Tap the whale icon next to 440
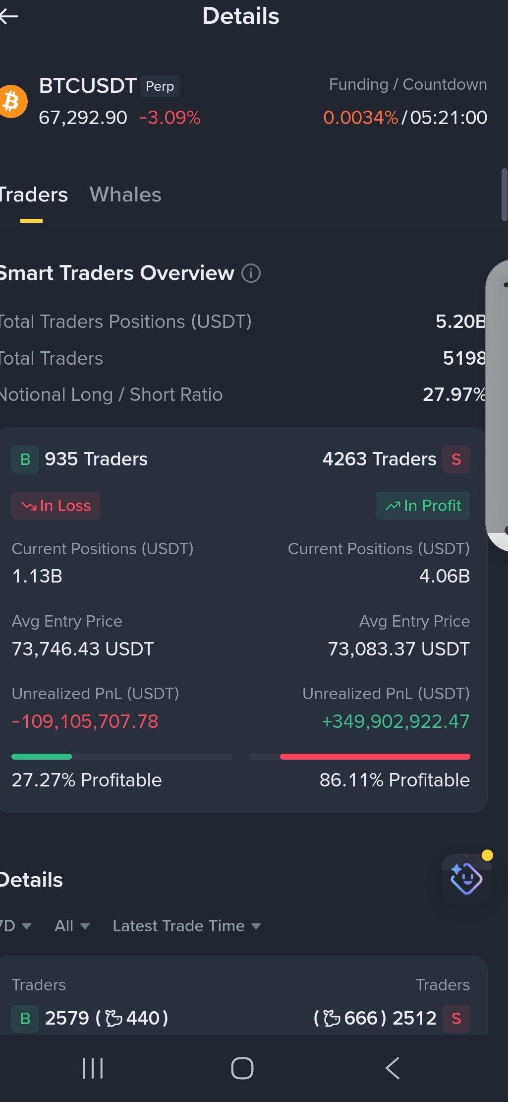 [x=114, y=1018]
